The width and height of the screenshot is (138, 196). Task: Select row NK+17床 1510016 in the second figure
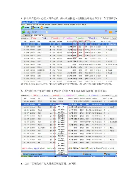pyautogui.click(x=69, y=140)
